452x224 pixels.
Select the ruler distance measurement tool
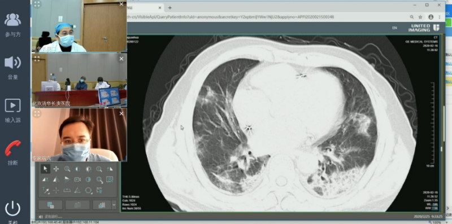(x=67, y=190)
